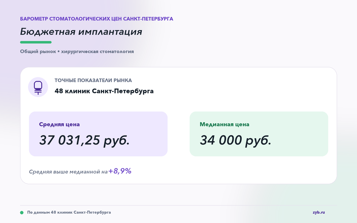The image size is (357, 223).
Task: Click the 34 000 руб. value
Action: 236,140
